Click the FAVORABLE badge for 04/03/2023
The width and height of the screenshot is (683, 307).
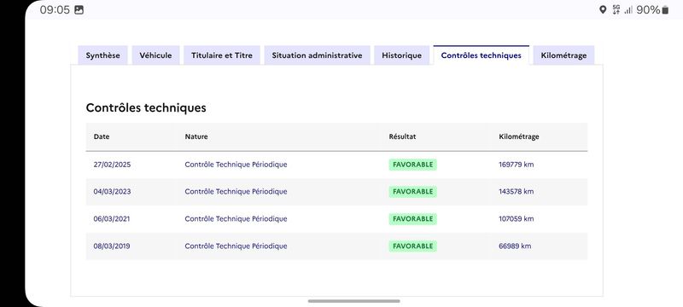[413, 192]
